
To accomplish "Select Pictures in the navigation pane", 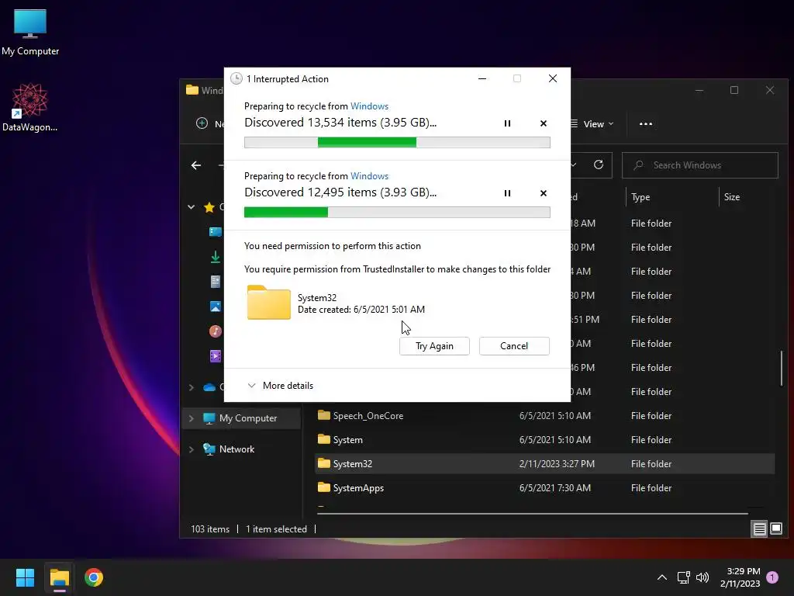I will click(x=216, y=306).
